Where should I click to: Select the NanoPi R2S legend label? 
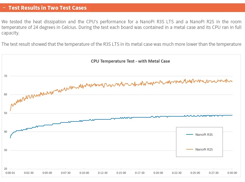click(204, 149)
